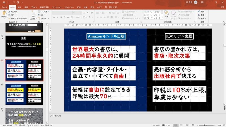
Task: Toggle underline formatting U
Action: pos(61,17)
